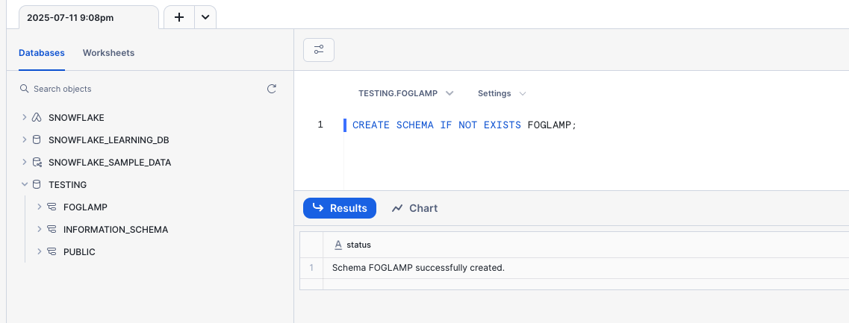Expand the FOGLAMP schema node

point(40,207)
